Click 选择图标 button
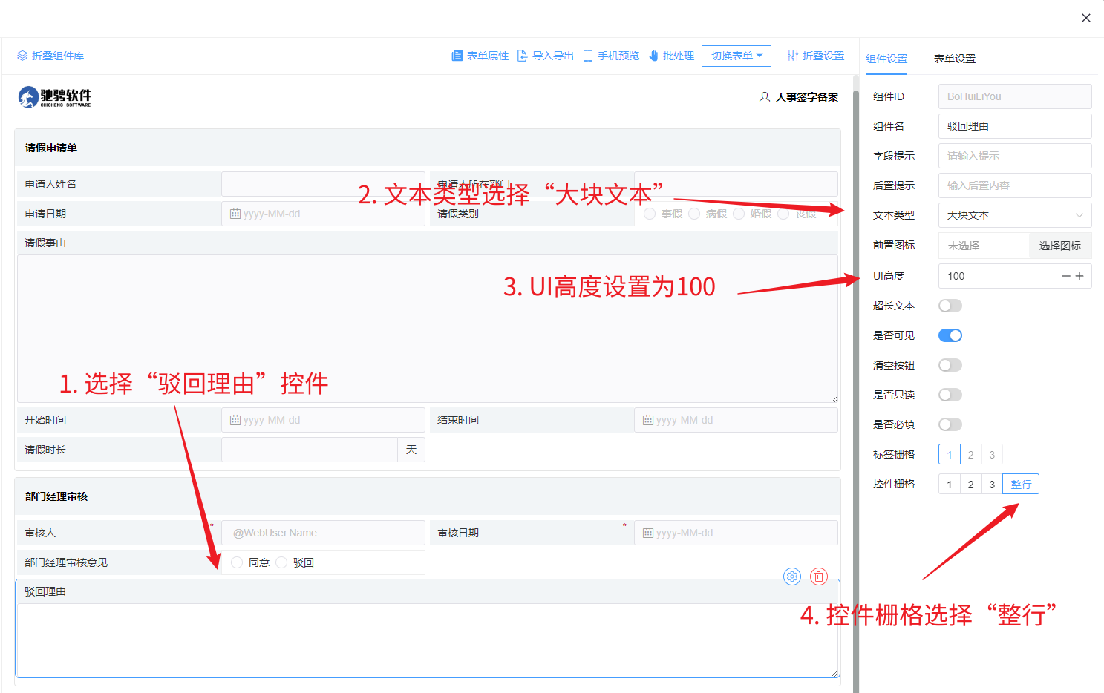Screen dimensions: 1104x693 click(1059, 246)
